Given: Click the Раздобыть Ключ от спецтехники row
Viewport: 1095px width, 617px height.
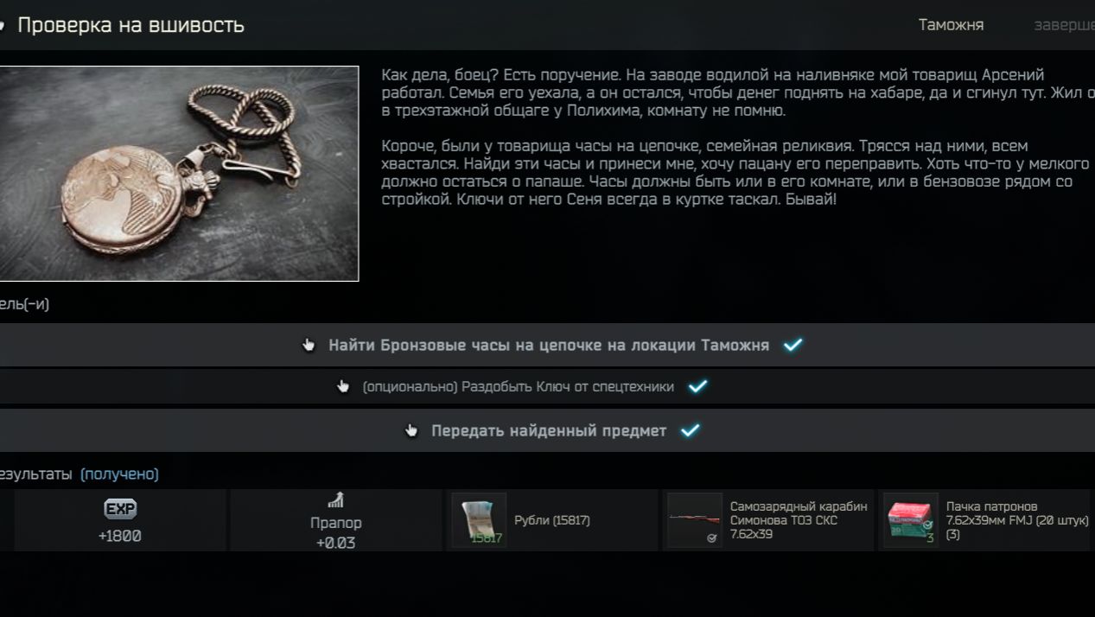Looking at the screenshot, I should pos(518,387).
